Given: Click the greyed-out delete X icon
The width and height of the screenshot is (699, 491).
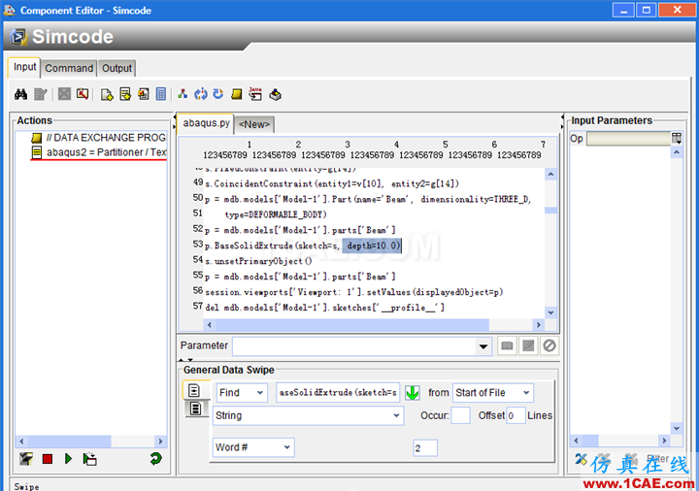Looking at the screenshot, I should 64,94.
